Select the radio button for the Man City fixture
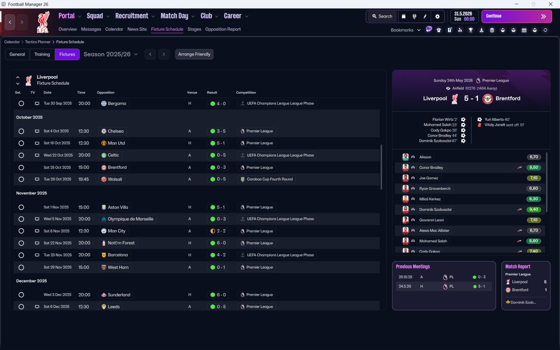560x350 pixels. click(21, 231)
